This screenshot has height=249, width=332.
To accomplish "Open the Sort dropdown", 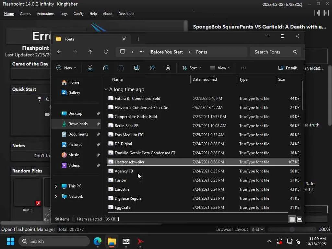I will [191, 68].
